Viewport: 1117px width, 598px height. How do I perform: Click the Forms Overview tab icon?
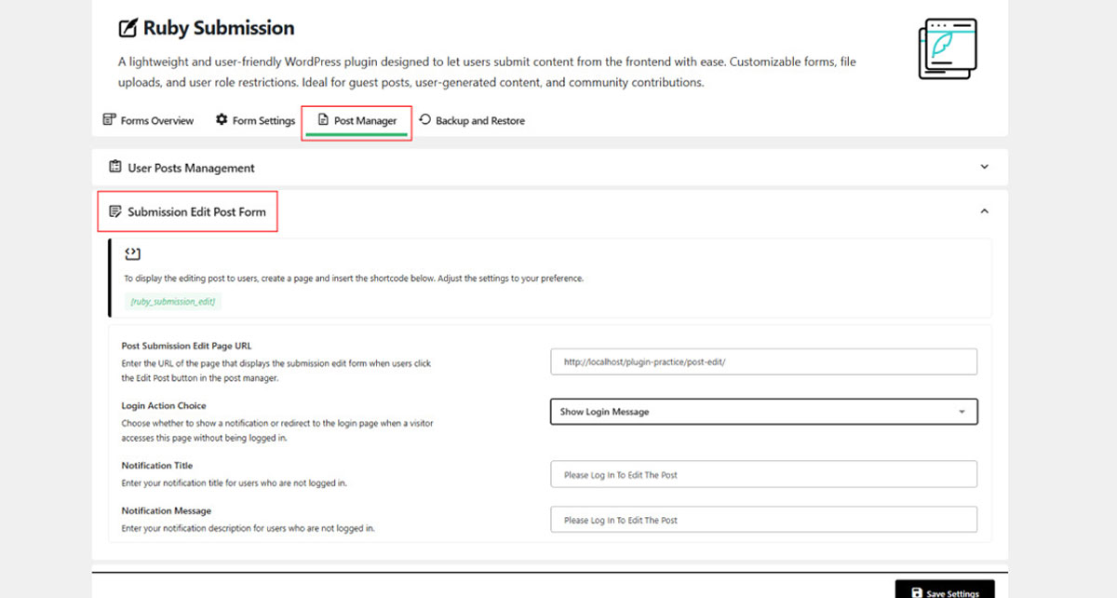[x=109, y=120]
